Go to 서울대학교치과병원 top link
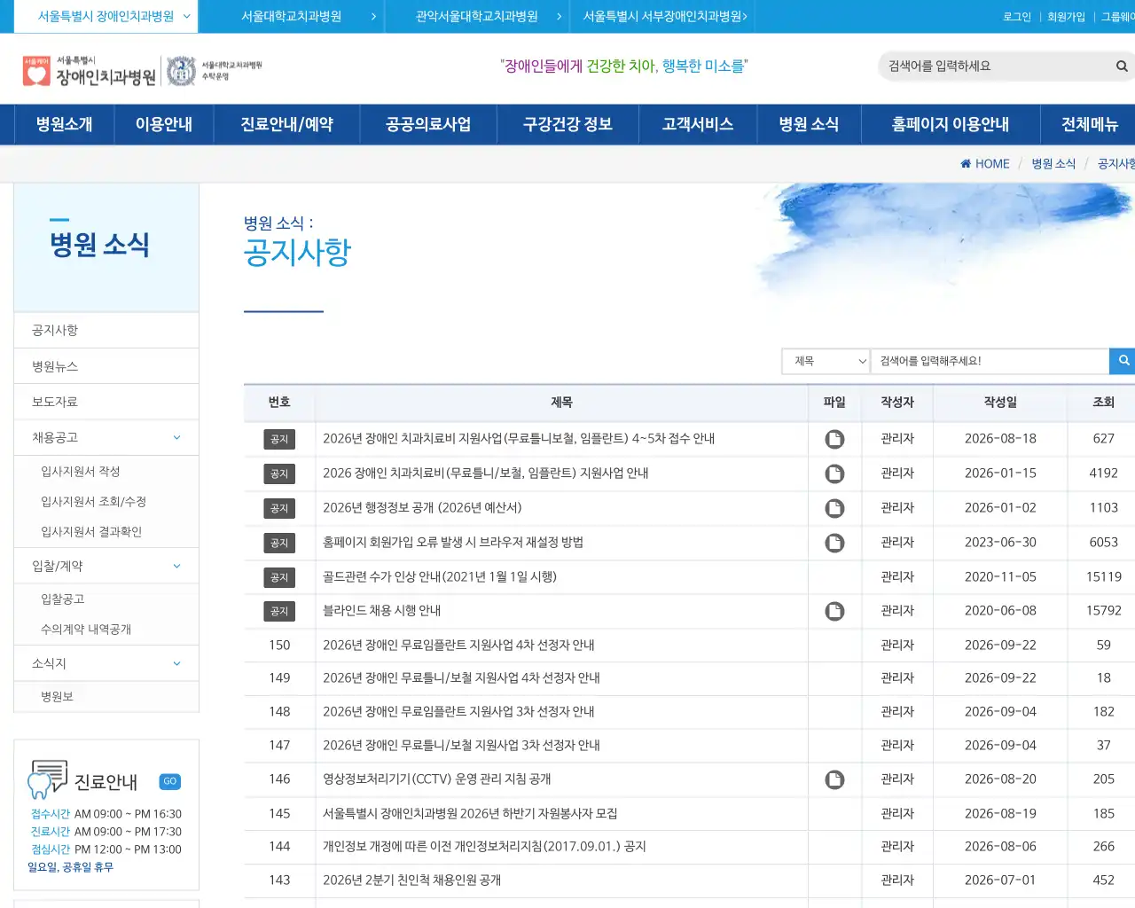The height and width of the screenshot is (908, 1135). 291,16
